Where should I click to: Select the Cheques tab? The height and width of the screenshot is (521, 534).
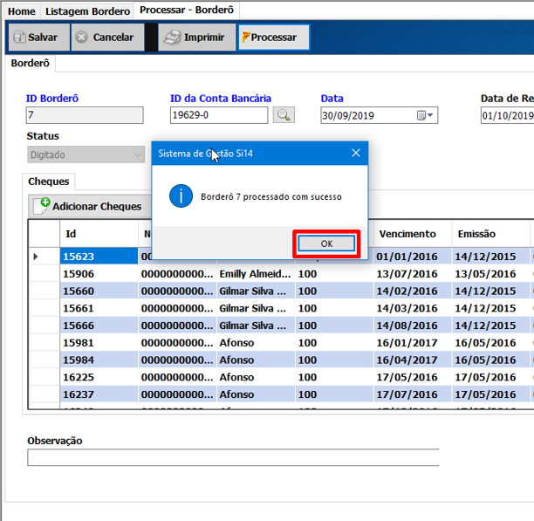(x=48, y=182)
